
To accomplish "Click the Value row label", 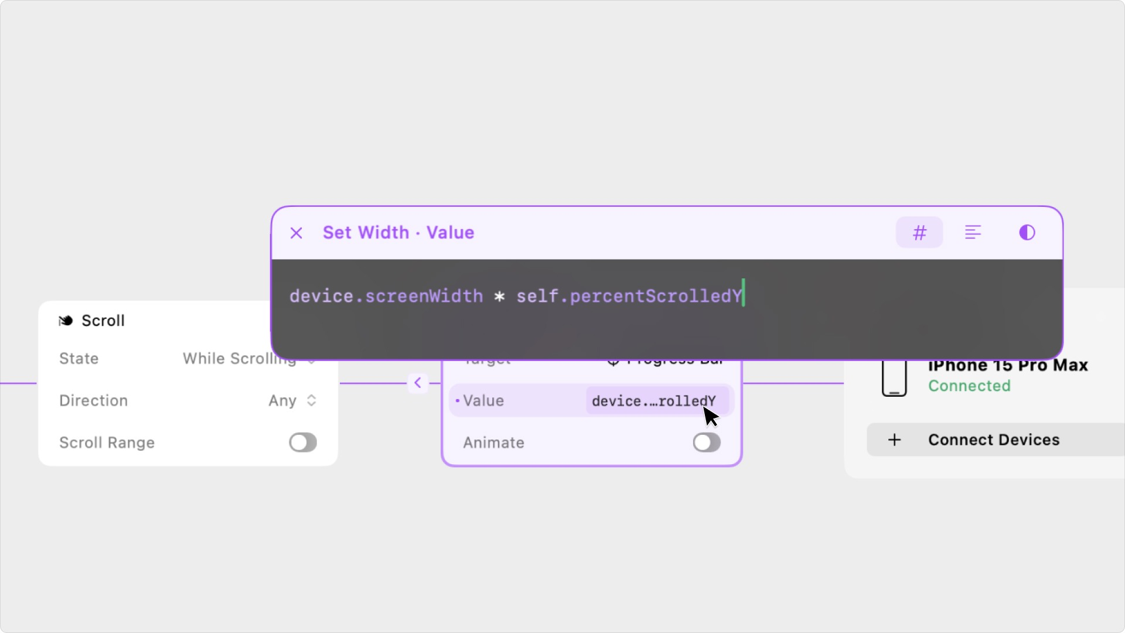I will [x=483, y=401].
